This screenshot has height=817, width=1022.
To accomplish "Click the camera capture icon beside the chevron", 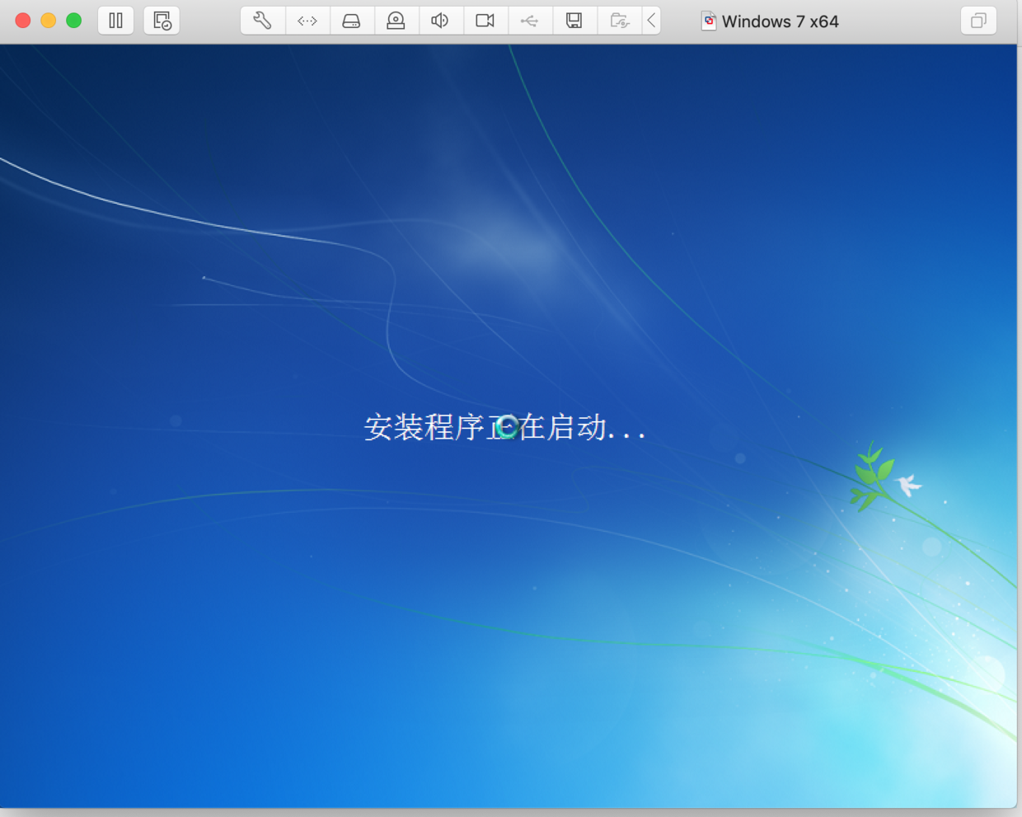I will [x=619, y=21].
